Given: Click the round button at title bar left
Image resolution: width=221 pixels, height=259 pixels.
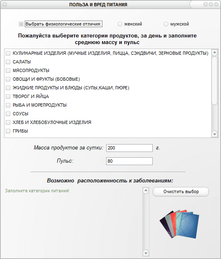Looking at the screenshot, I should pyautogui.click(x=5, y=5).
